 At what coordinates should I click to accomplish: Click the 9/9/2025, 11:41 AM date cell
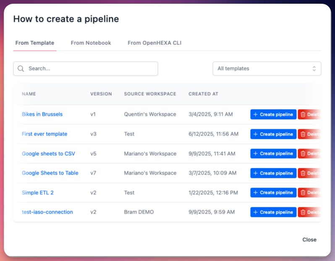point(212,154)
